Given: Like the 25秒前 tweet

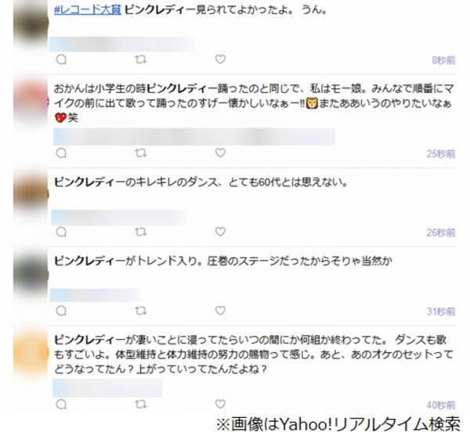Looking at the screenshot, I should [x=220, y=153].
